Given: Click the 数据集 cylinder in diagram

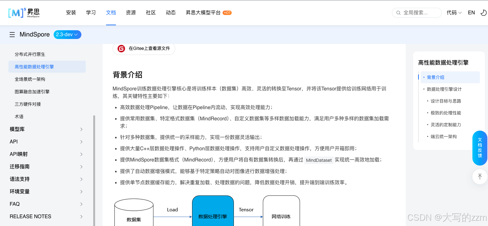Looking at the screenshot, I should (x=134, y=213).
